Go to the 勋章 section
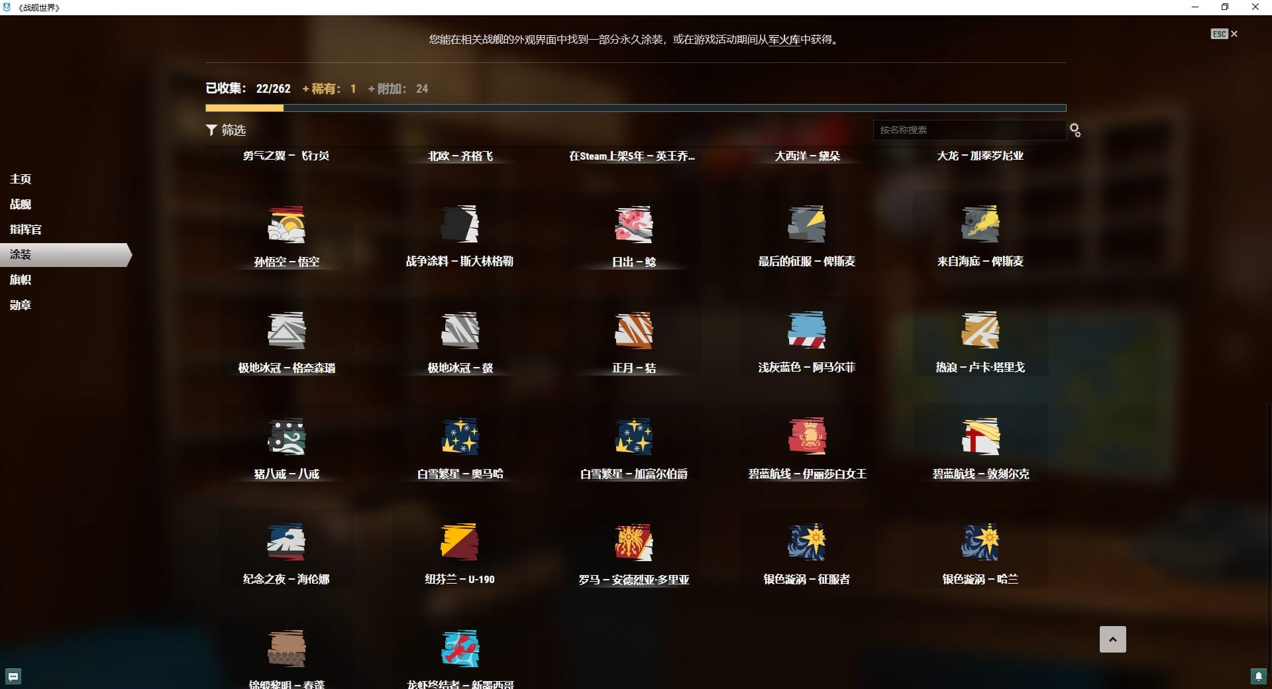Image resolution: width=1272 pixels, height=689 pixels. 21,305
